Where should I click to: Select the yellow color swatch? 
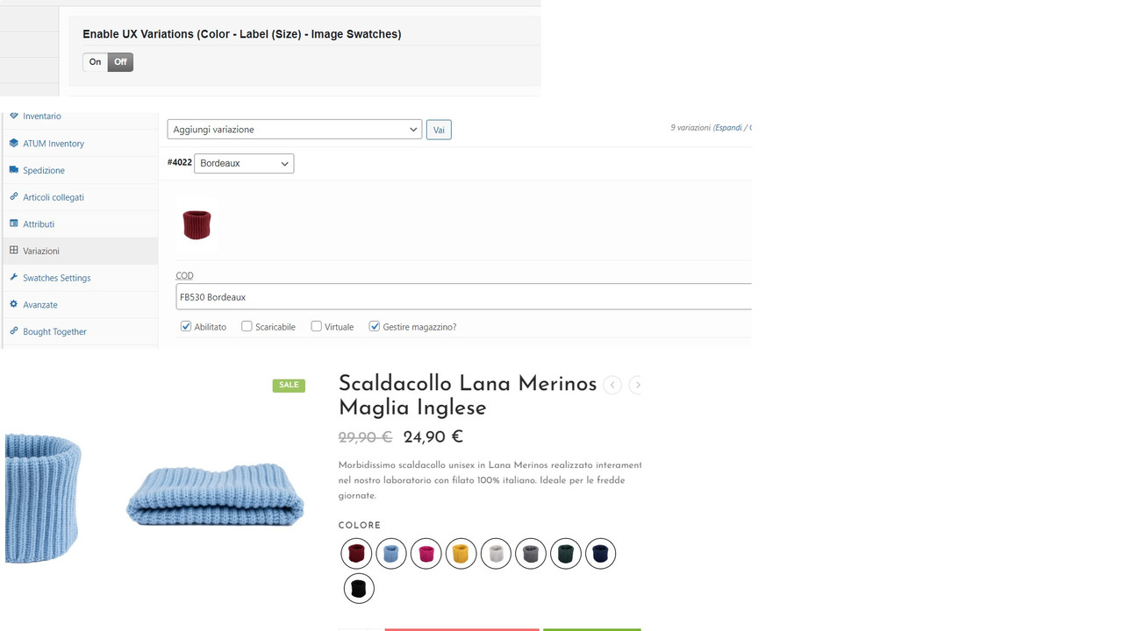(461, 554)
